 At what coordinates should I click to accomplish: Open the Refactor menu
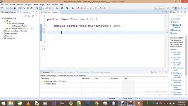(20, 4)
